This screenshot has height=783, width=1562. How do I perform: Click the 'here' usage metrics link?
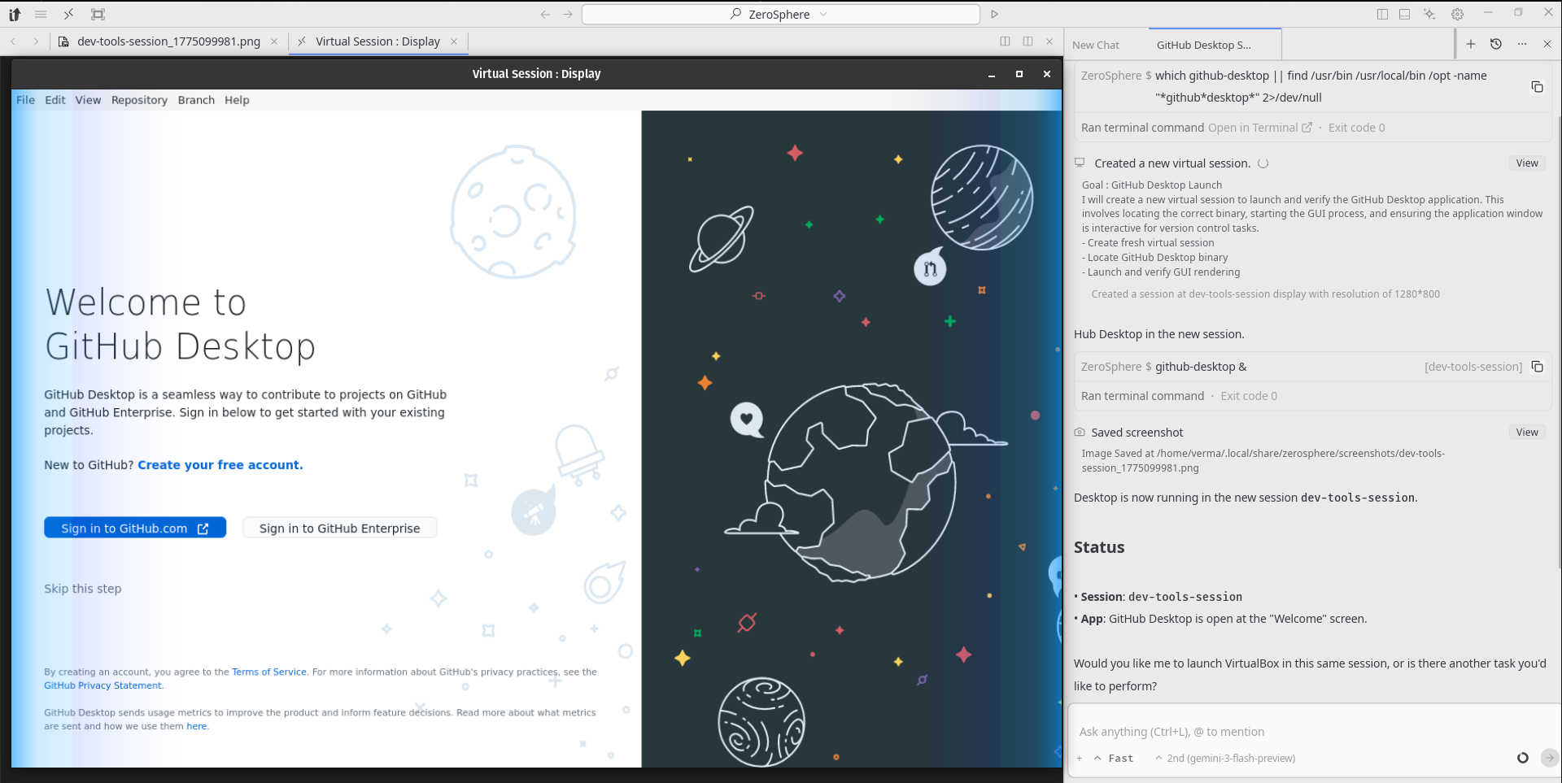(197, 726)
